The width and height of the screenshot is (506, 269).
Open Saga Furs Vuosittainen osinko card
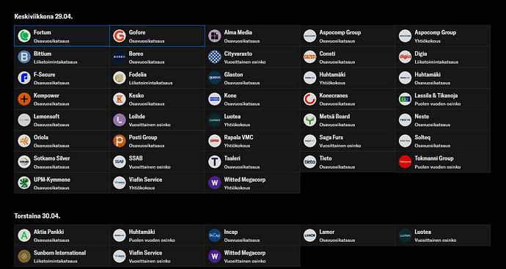(x=348, y=141)
